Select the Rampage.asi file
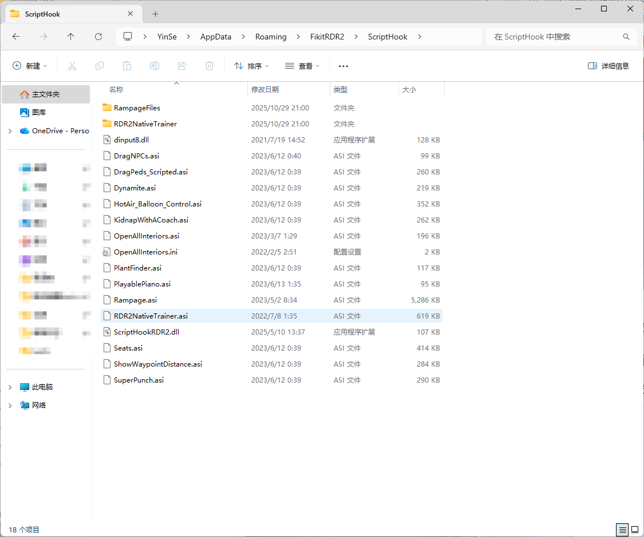 (135, 300)
